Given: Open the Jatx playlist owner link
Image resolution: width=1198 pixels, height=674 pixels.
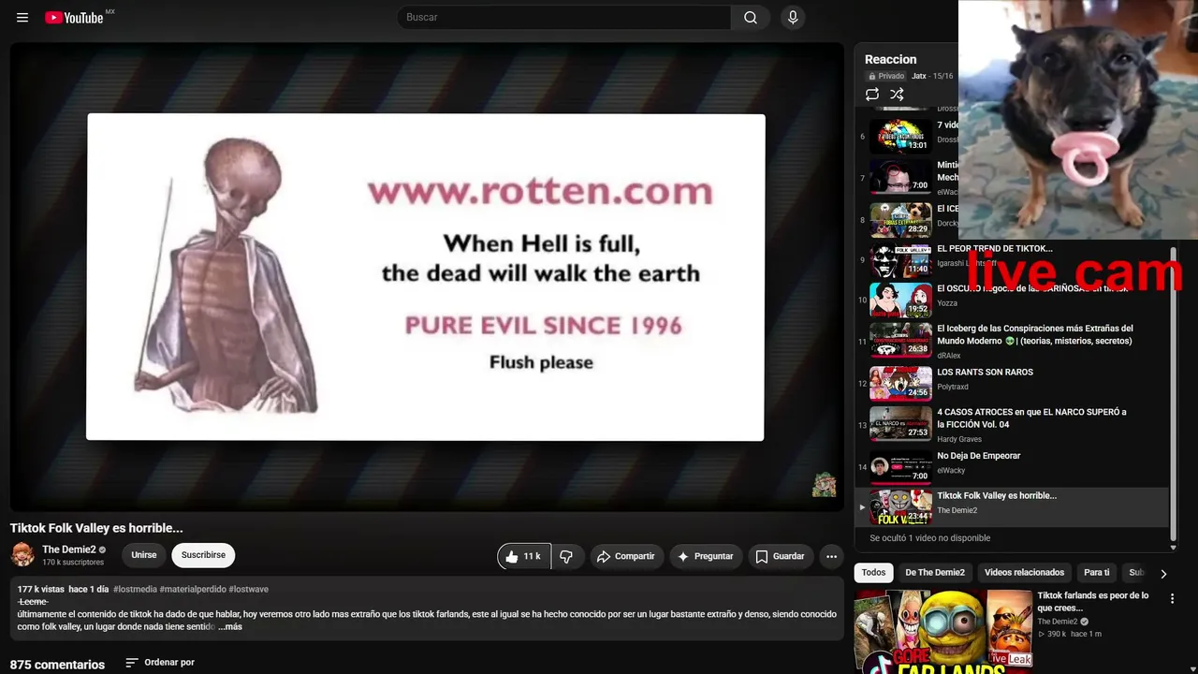Looking at the screenshot, I should coord(919,77).
